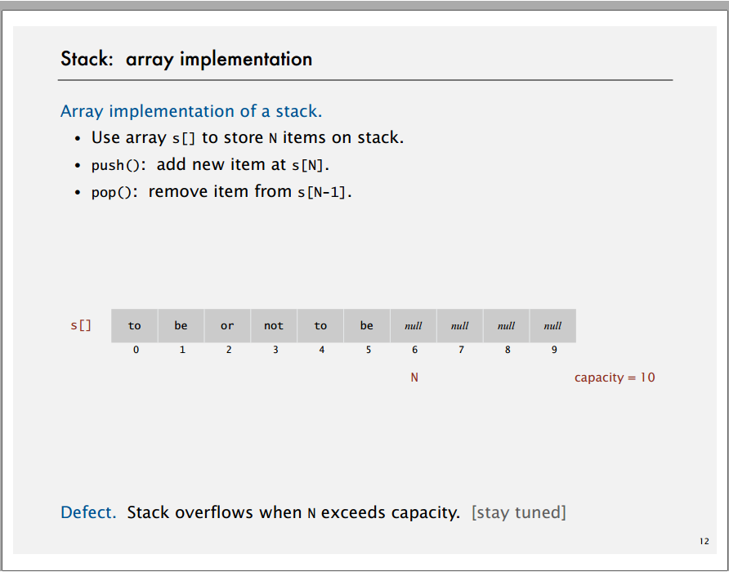Click the blue 'Defect.' label
The width and height of the screenshot is (729, 572).
88,512
